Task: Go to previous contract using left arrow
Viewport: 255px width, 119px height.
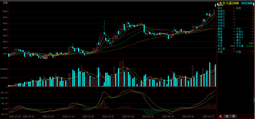Action: pos(218,3)
